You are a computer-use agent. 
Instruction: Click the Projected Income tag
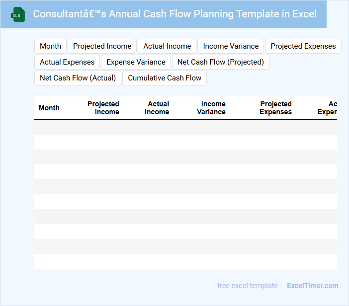tap(102, 46)
